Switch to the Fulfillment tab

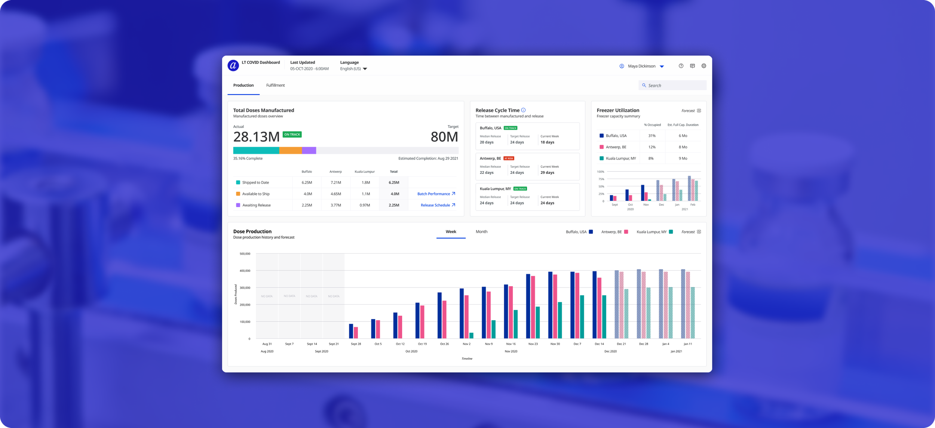coord(275,85)
